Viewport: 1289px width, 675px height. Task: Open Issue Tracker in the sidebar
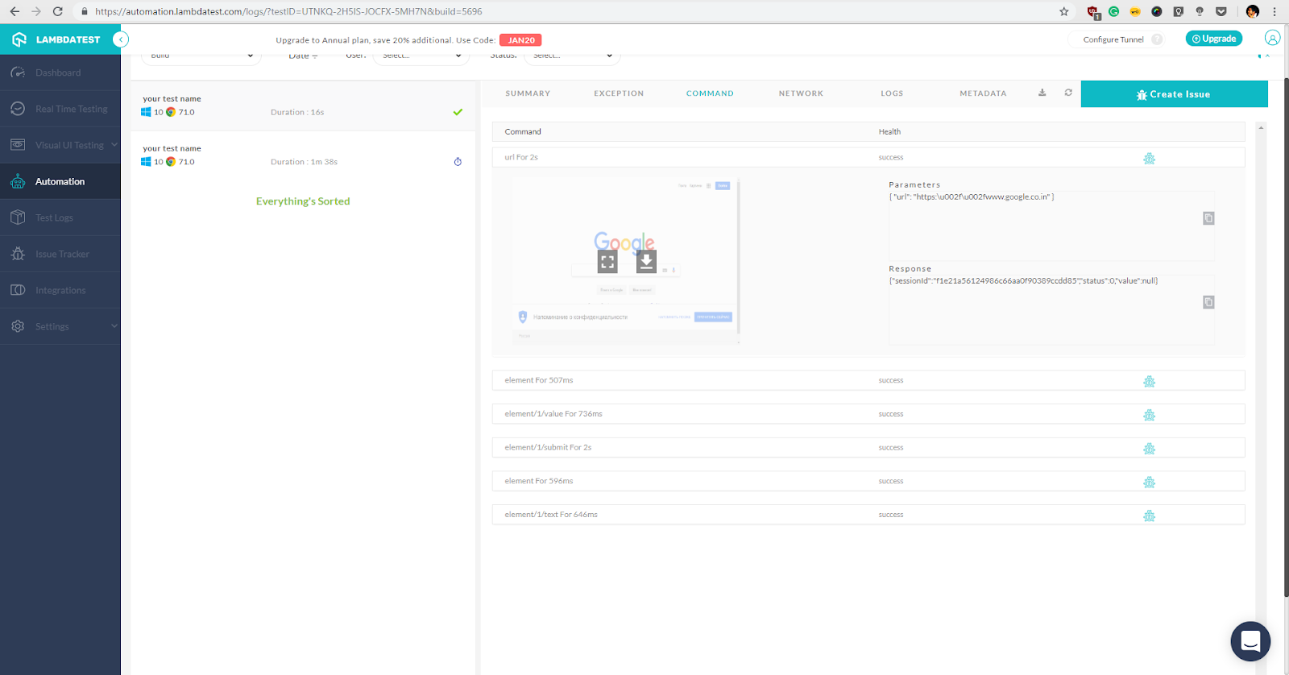[61, 254]
